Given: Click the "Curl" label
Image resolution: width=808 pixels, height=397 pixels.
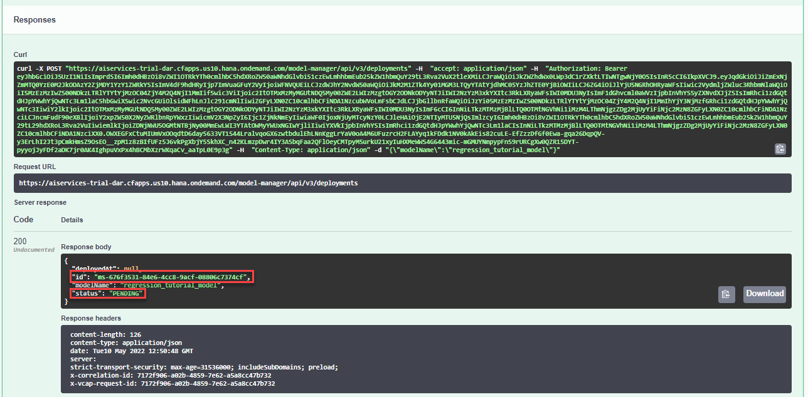Looking at the screenshot, I should tap(21, 54).
